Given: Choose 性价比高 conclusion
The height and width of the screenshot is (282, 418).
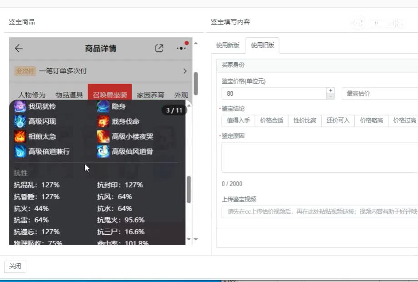Looking at the screenshot, I should tap(305, 121).
